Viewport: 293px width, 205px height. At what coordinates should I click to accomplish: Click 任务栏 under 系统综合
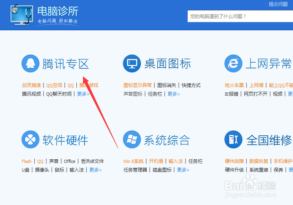(195, 161)
